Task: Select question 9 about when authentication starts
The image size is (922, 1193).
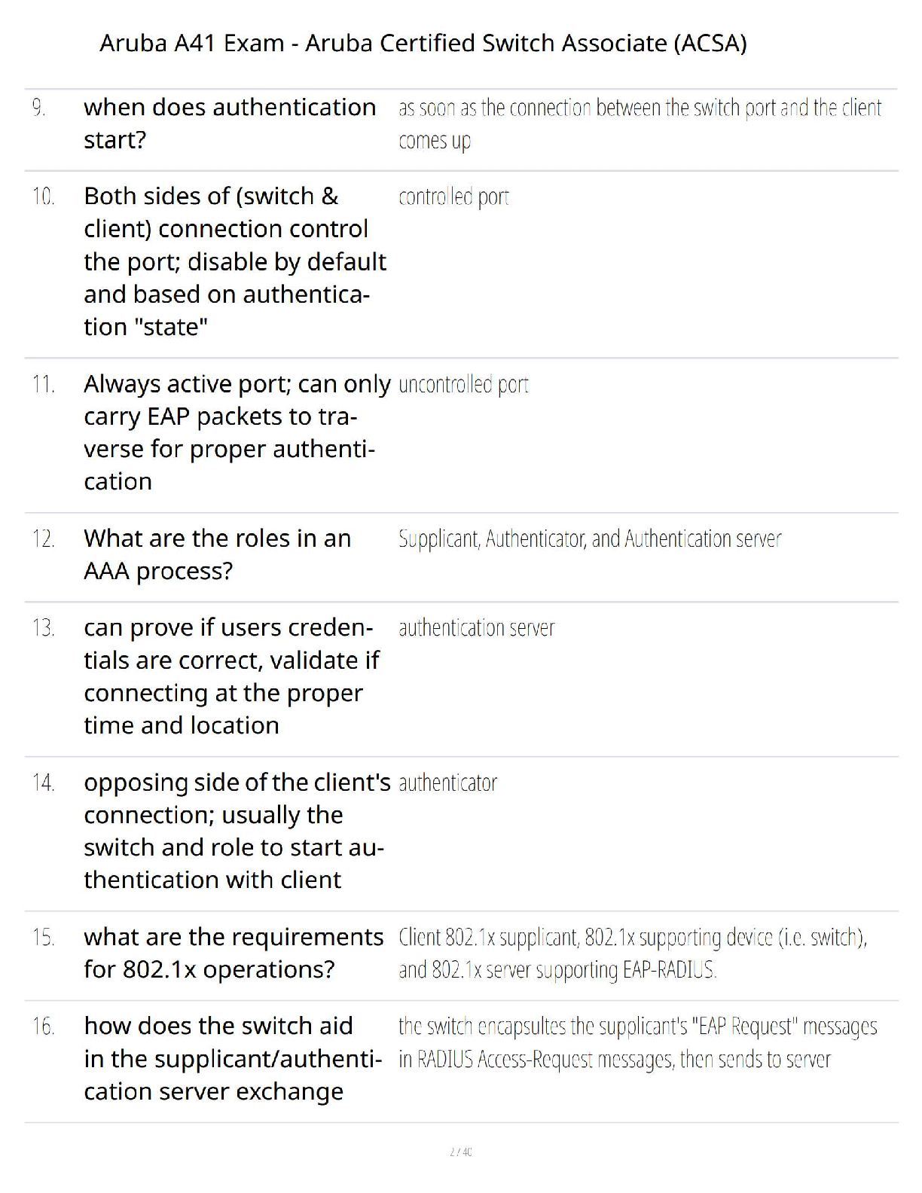Action: [x=230, y=124]
